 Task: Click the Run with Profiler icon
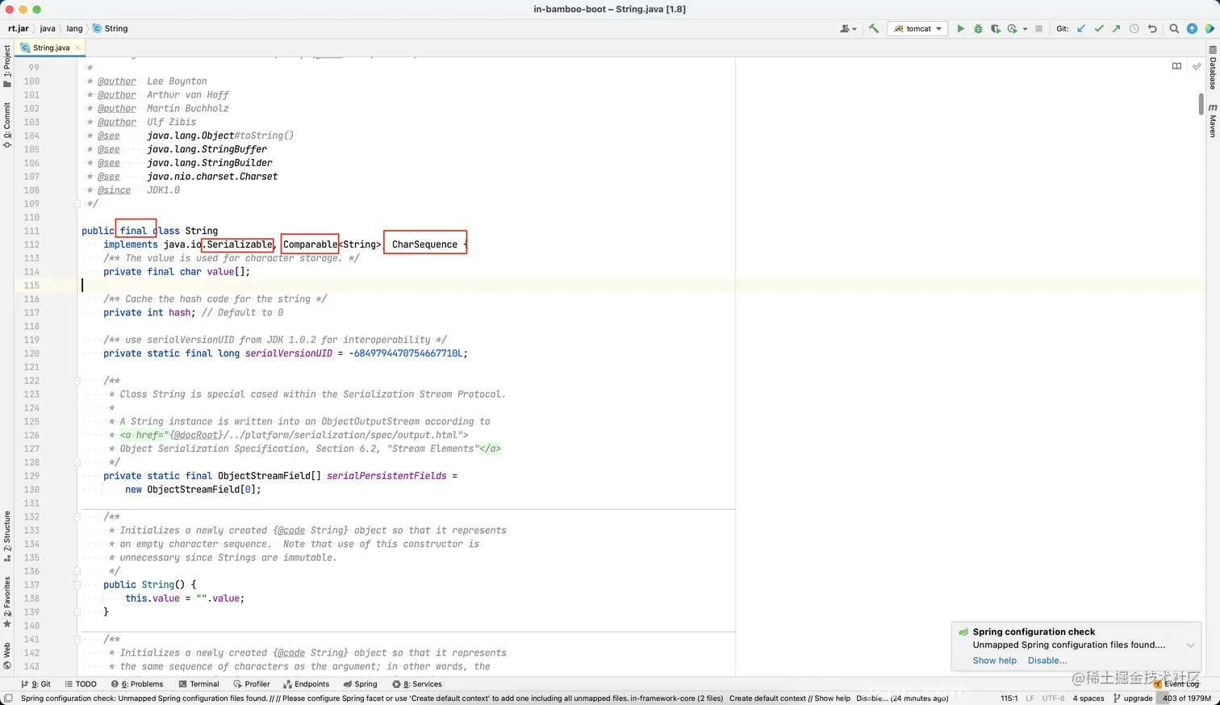[x=1012, y=28]
